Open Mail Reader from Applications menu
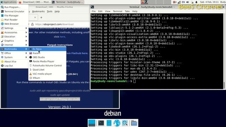 (x=14, y=20)
